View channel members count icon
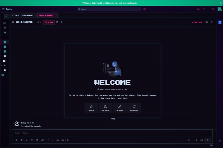The image size is (223, 148). 39,22
